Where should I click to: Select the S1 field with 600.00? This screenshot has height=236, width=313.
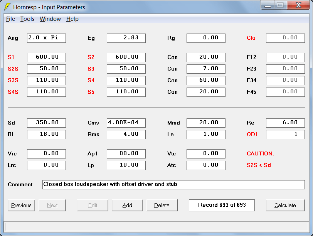click(46, 57)
